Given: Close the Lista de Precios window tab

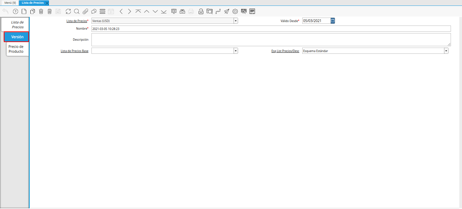Looking at the screenshot, I should (47, 3).
